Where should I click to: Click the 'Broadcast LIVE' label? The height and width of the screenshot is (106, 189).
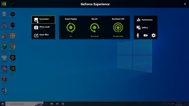pos(118,19)
